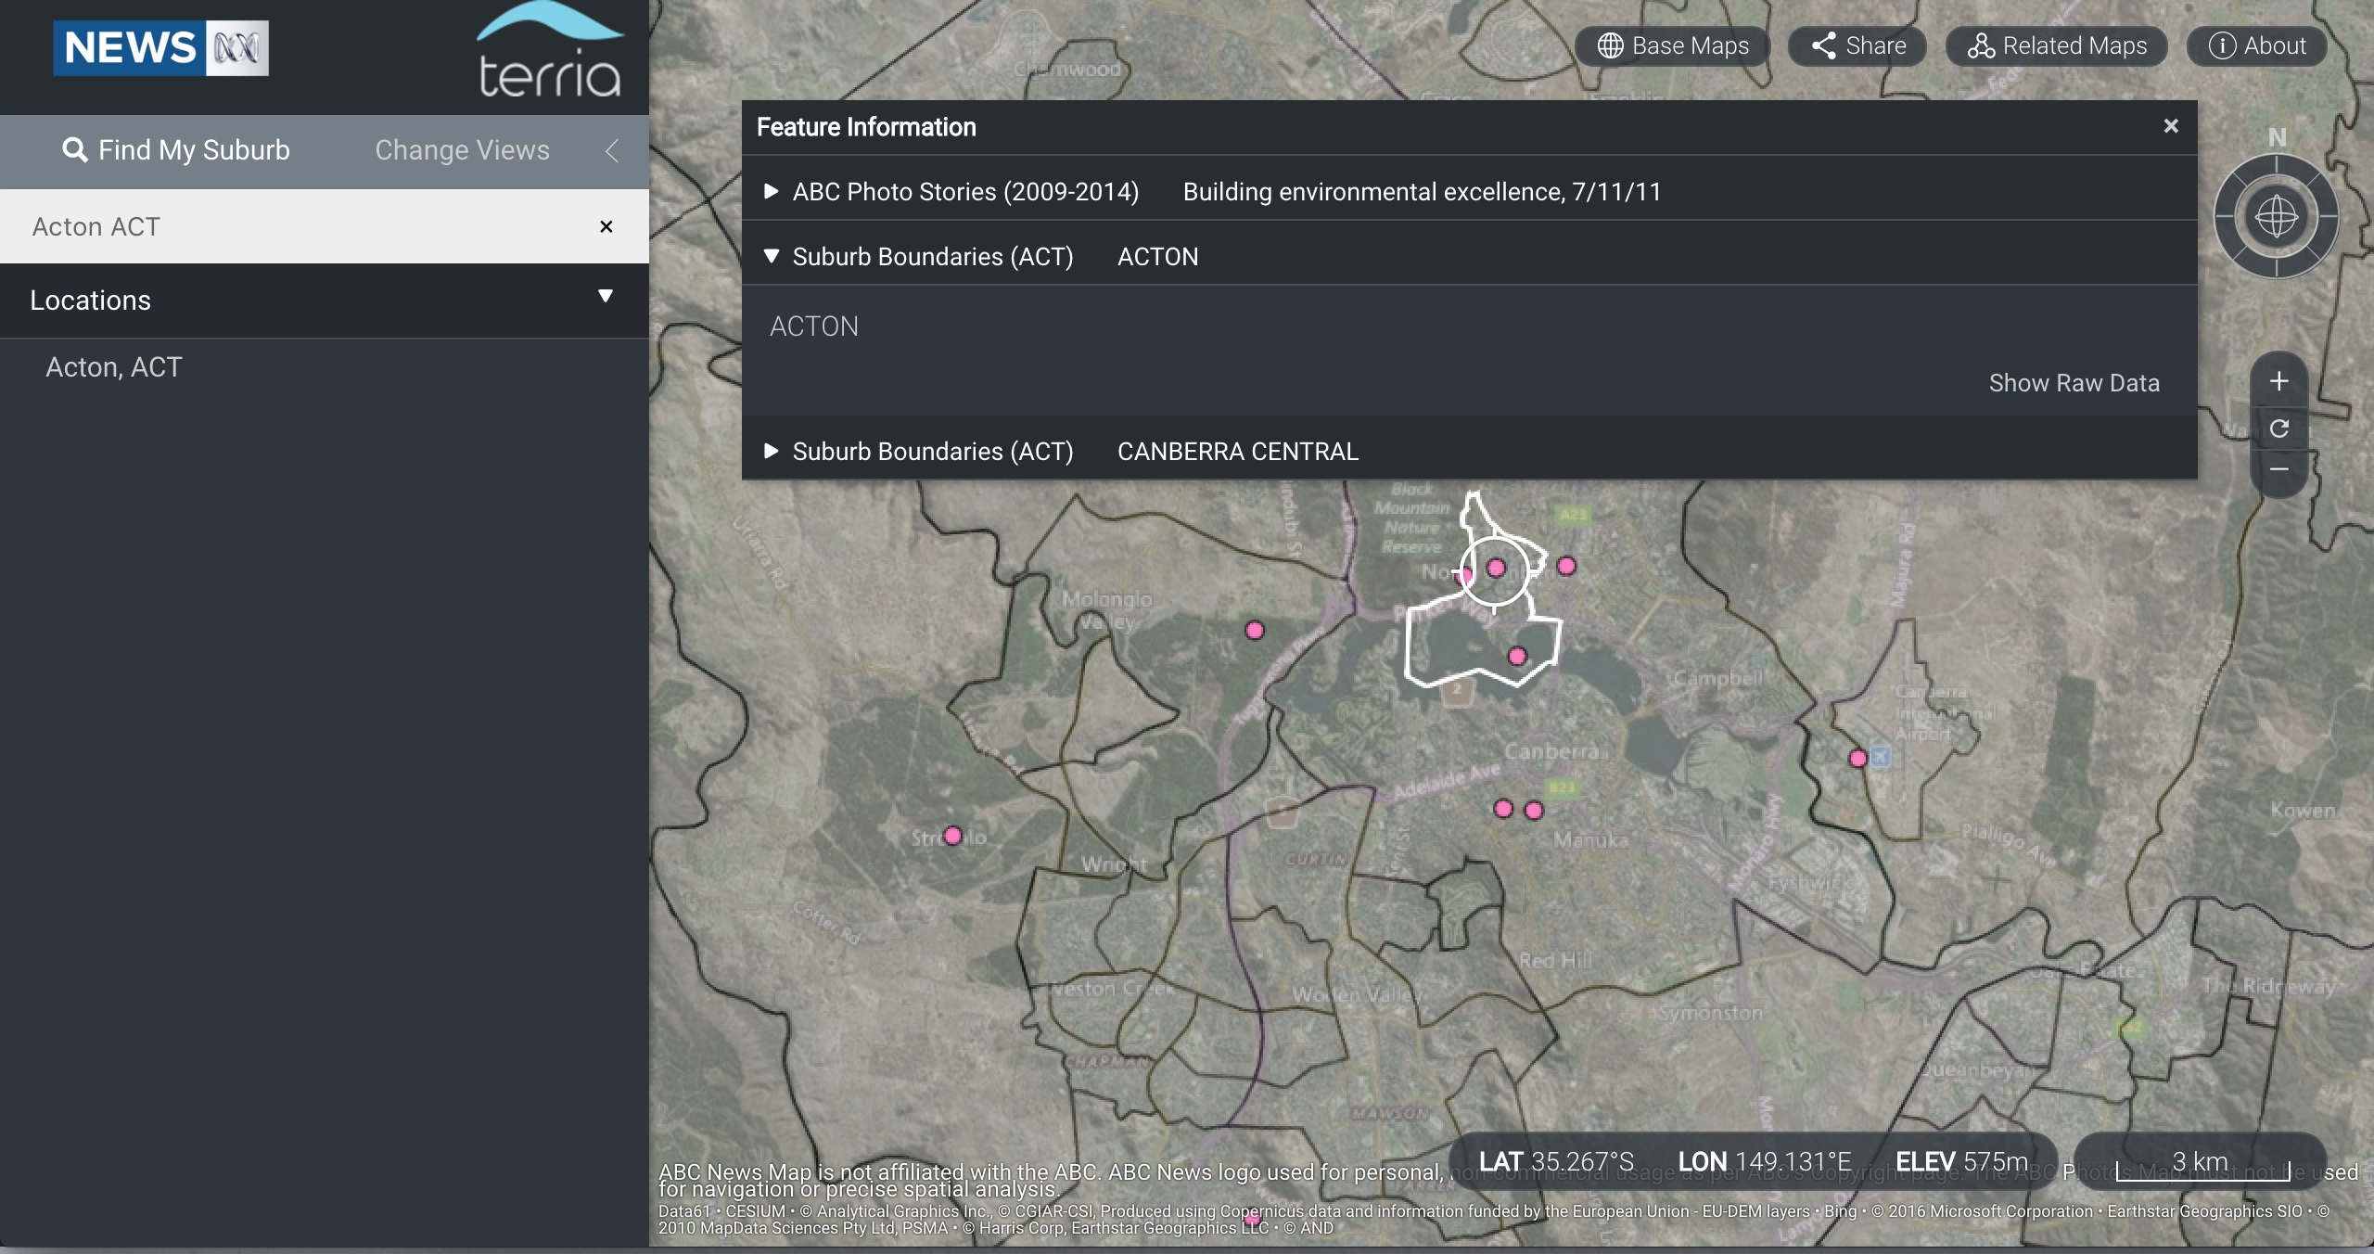Click the map zoom out minus icon

(x=2278, y=469)
